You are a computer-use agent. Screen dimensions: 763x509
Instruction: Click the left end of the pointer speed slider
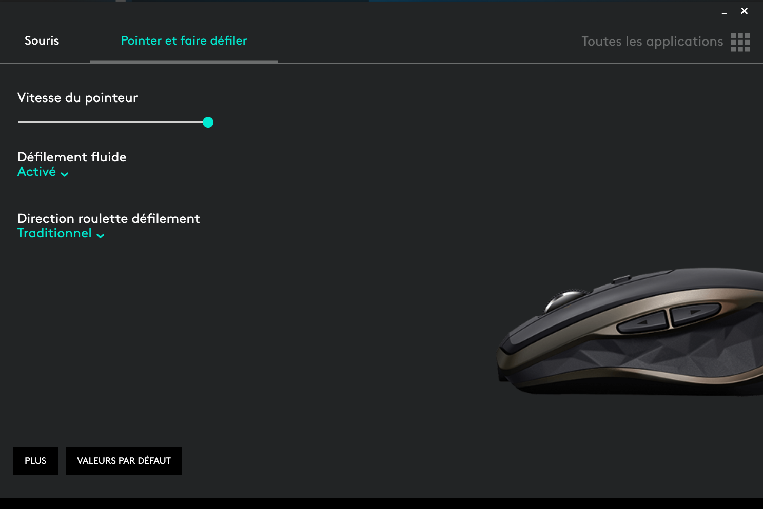tap(19, 122)
